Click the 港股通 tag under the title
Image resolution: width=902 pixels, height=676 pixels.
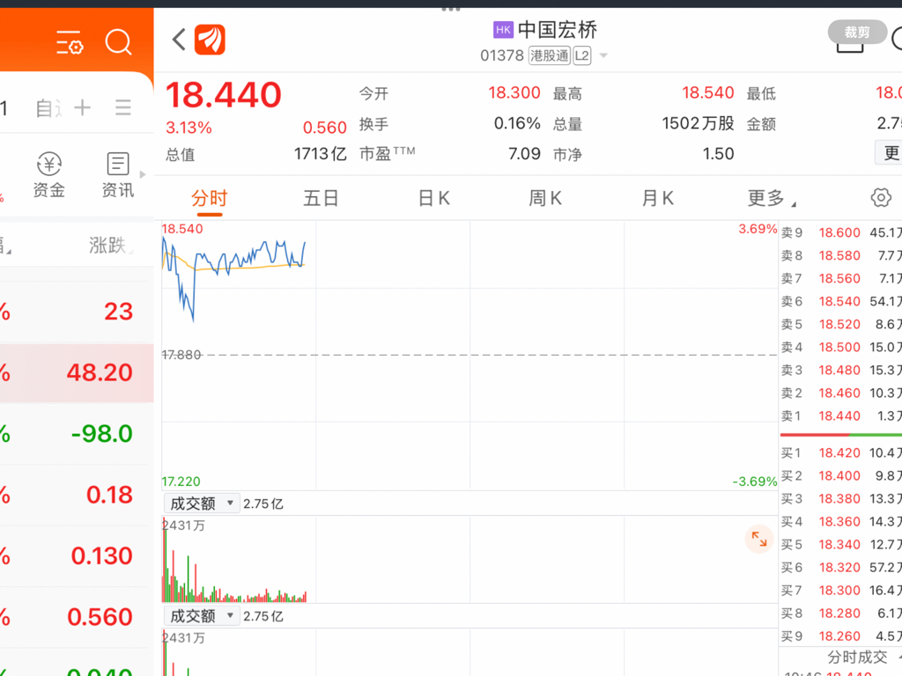click(550, 55)
